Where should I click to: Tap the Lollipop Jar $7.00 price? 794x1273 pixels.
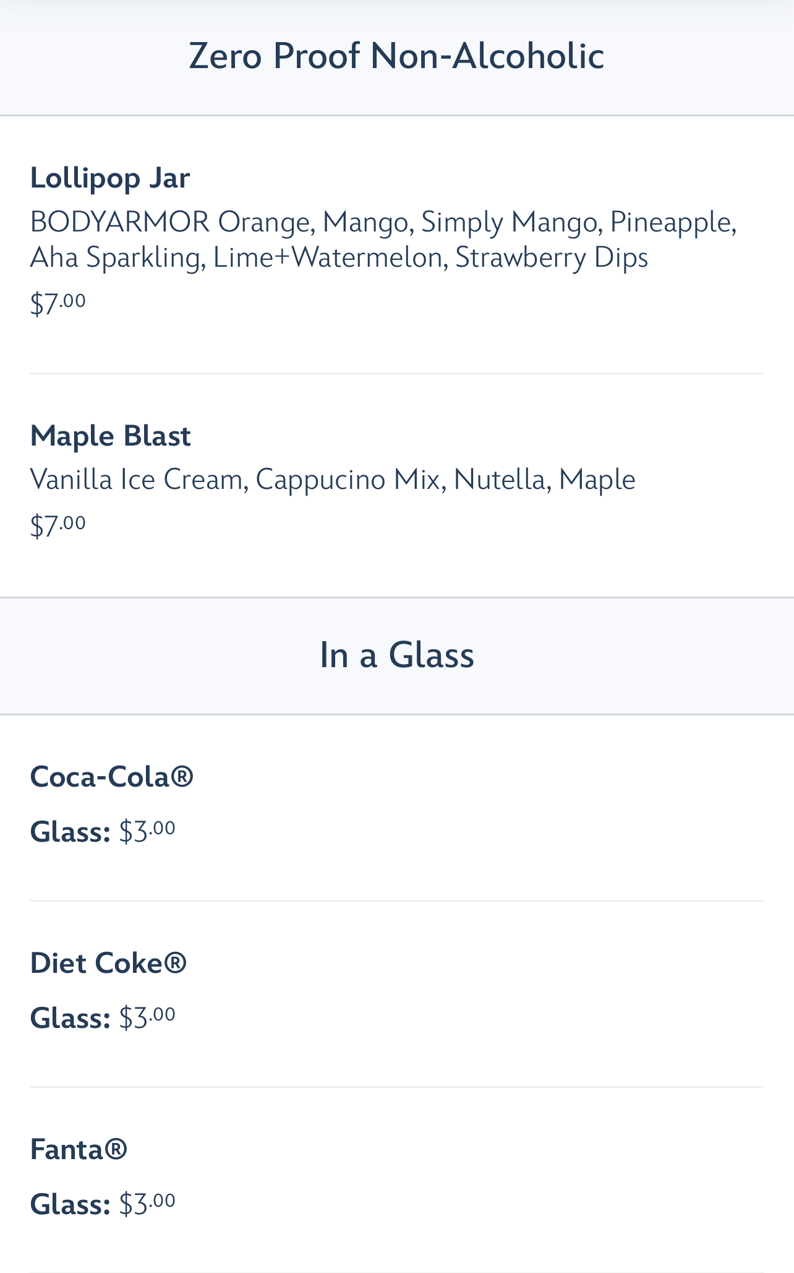point(58,303)
